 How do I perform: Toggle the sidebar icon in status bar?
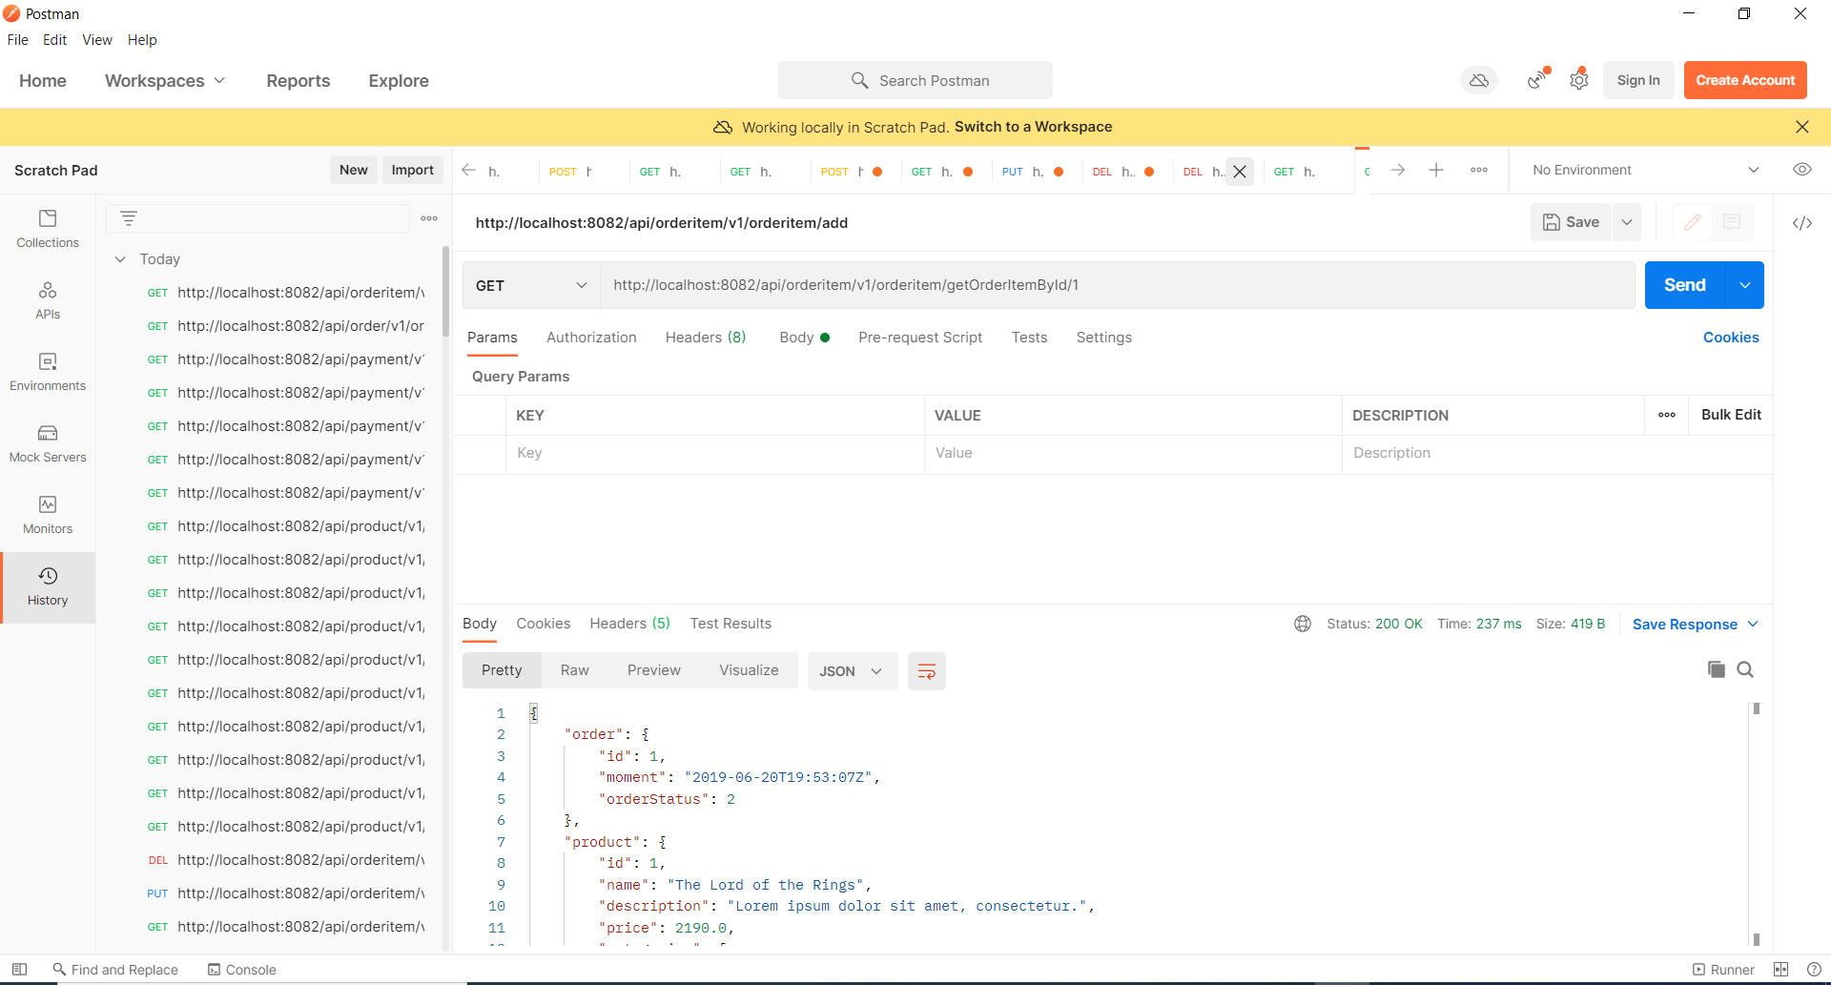coord(19,970)
